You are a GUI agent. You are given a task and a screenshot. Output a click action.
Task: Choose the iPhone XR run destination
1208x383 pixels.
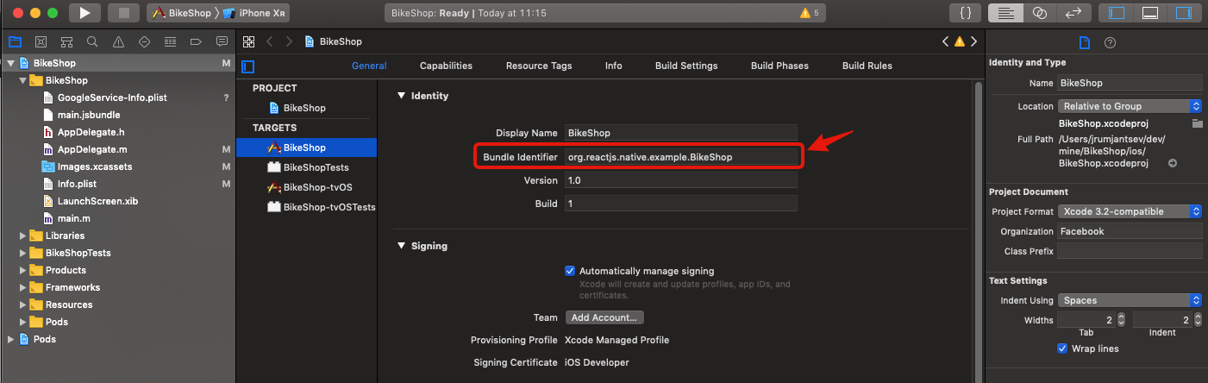[256, 13]
